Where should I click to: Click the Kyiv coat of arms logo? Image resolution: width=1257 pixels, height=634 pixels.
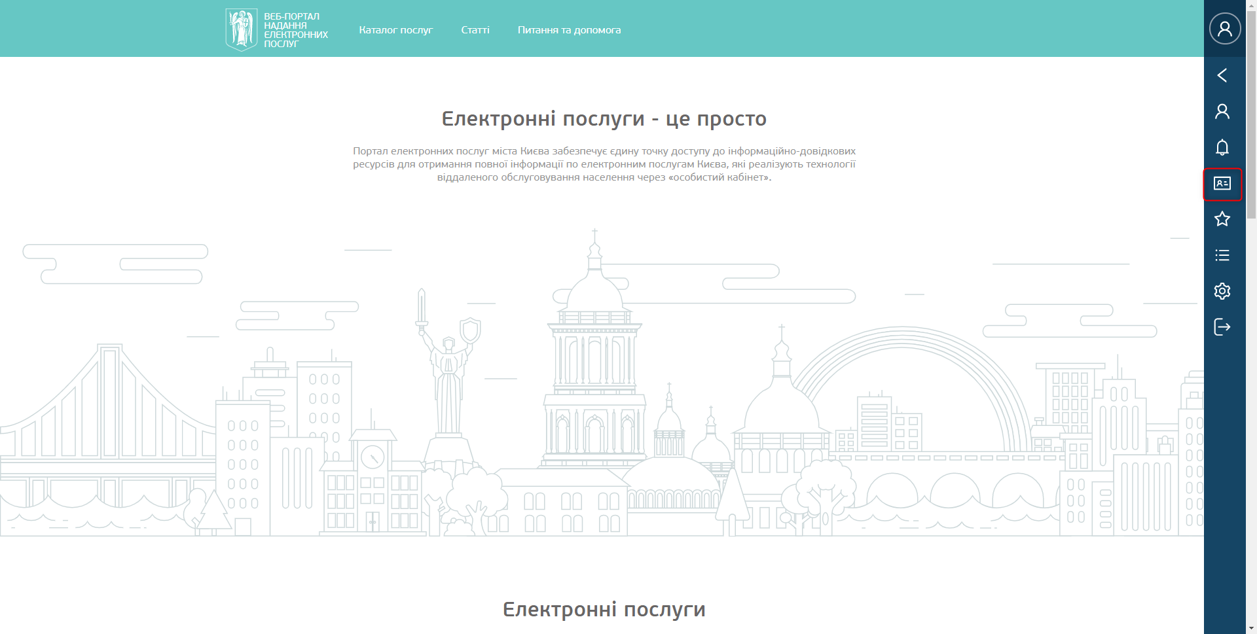click(x=241, y=29)
